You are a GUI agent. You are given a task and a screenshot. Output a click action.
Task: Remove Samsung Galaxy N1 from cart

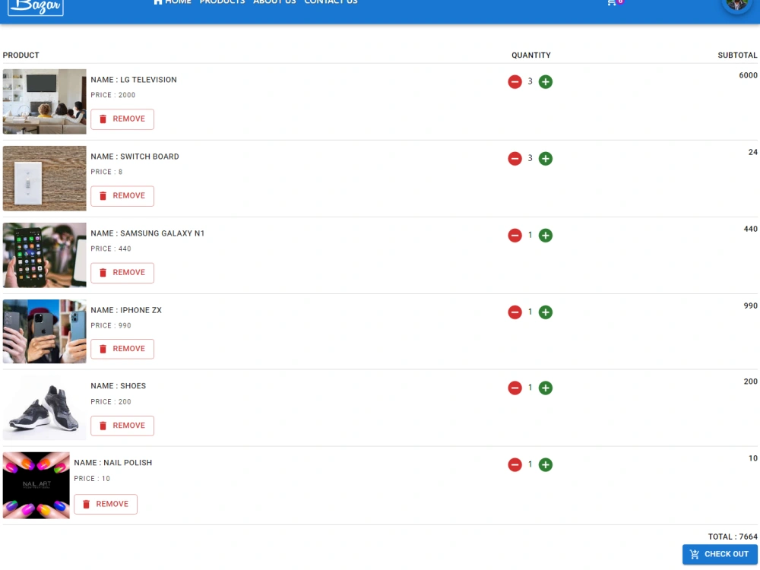pyautogui.click(x=122, y=273)
